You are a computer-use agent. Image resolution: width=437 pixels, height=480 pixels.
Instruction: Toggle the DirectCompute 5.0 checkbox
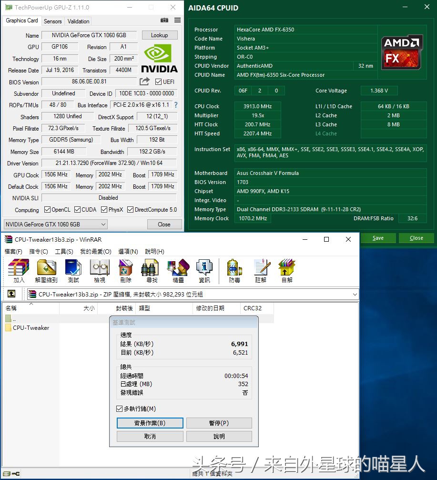point(131,209)
